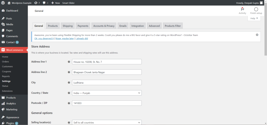Click the "Nope, maybe later" link
Screen dimensions: 267x125
[64, 38]
